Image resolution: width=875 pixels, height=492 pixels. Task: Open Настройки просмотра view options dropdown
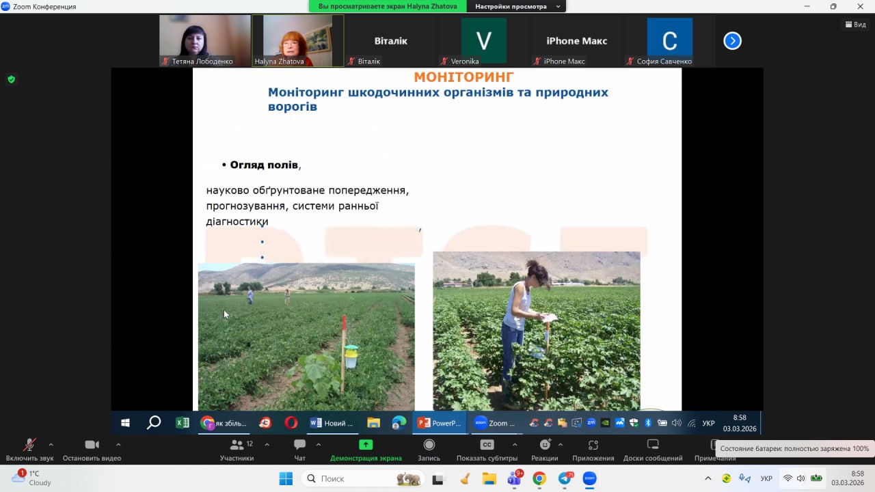pyautogui.click(x=516, y=6)
